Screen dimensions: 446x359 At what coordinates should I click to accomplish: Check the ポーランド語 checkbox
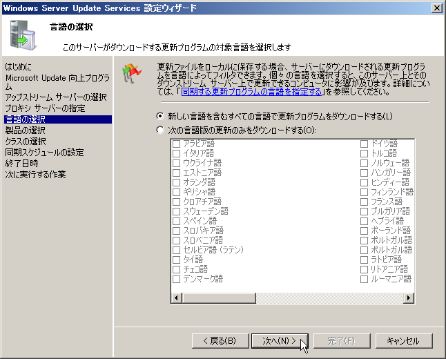pos(364,231)
